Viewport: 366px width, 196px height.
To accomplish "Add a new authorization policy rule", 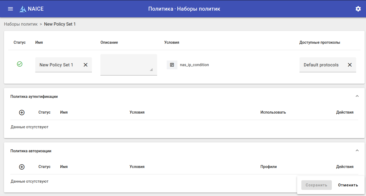I will point(22,167).
